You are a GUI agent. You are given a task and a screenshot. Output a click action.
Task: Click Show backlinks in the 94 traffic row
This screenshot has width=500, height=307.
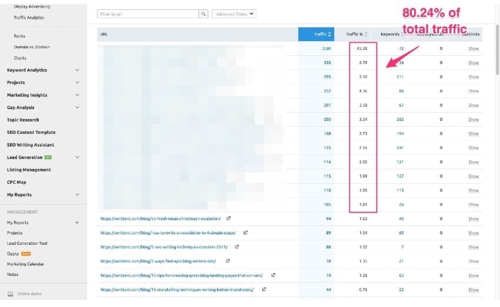[x=473, y=218]
